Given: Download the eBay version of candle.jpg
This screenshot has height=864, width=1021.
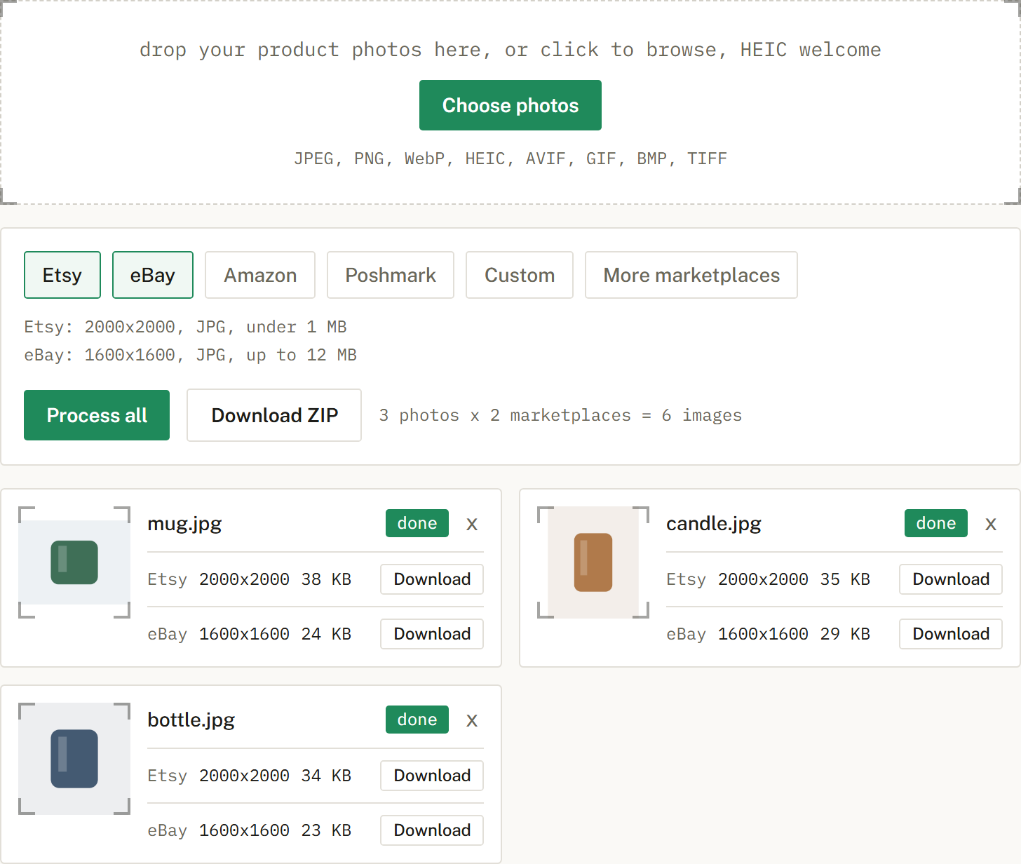Looking at the screenshot, I should (x=951, y=634).
